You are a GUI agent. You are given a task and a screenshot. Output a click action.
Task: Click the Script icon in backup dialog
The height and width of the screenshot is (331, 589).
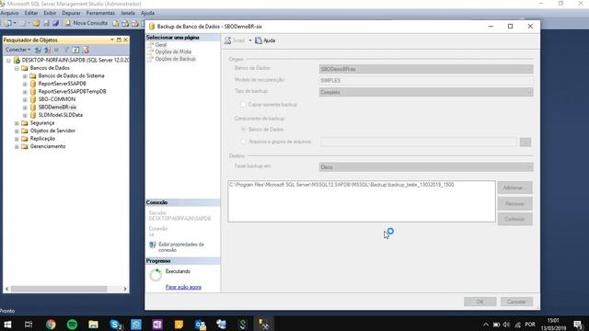[227, 40]
